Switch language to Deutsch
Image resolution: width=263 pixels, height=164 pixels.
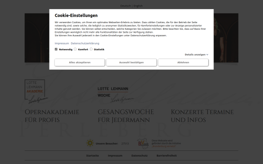[x=125, y=6]
